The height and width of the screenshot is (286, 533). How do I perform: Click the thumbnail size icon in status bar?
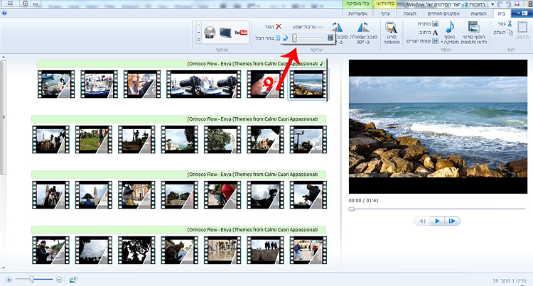coord(73,280)
